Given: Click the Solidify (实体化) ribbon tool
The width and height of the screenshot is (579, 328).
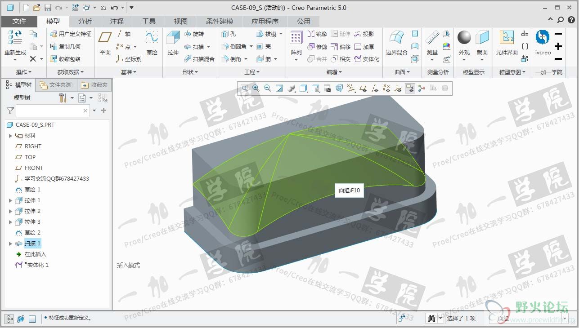Looking at the screenshot, I should [367, 59].
